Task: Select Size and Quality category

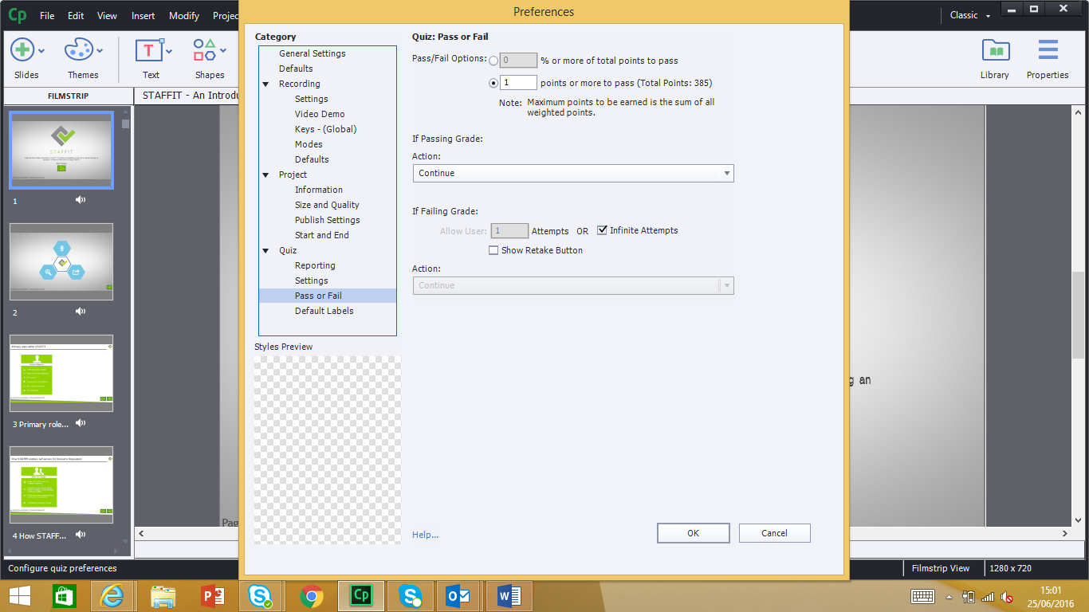Action: [327, 205]
